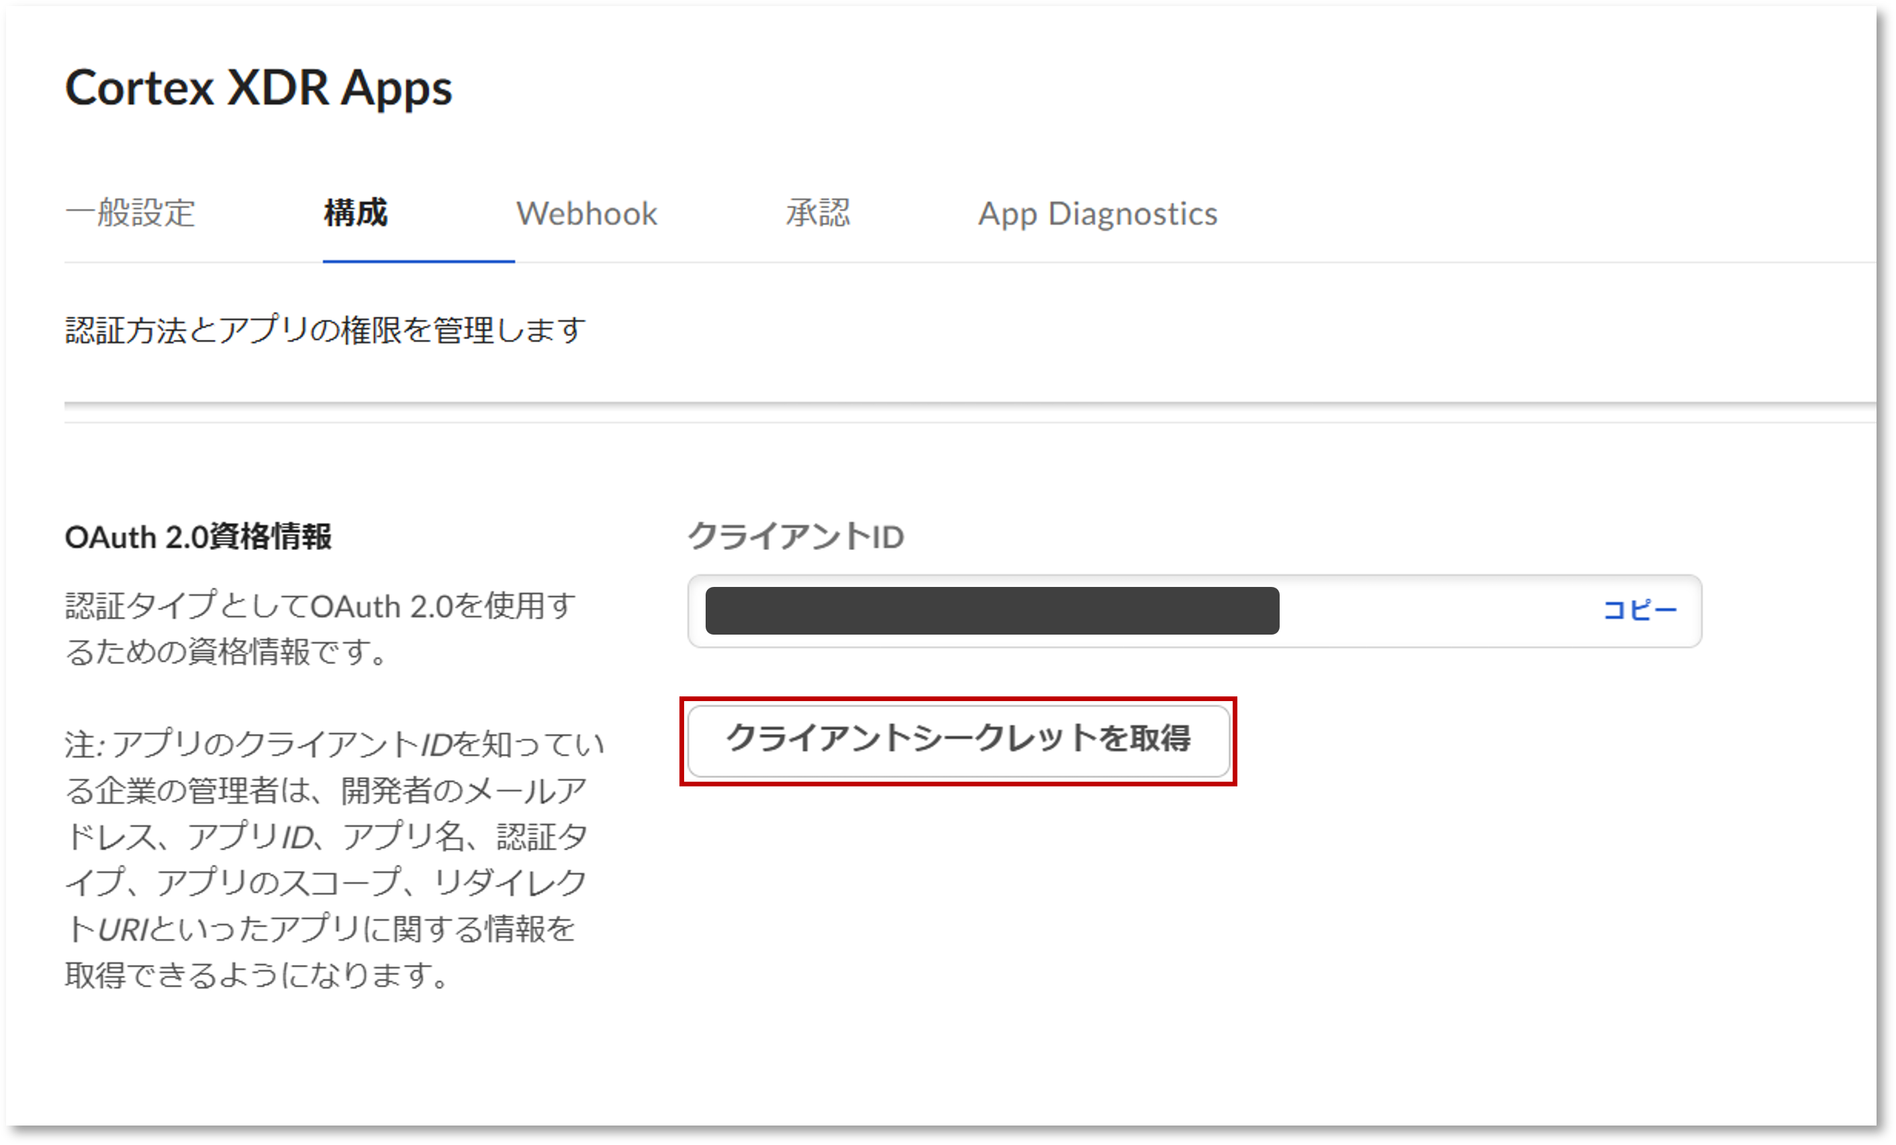Switch to the 一般設定 tab

coord(130,213)
